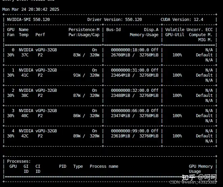Click temperature 37C of GPU 0
223x187 pixels.
point(25,55)
